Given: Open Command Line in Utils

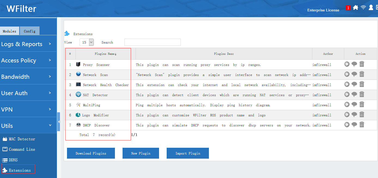Looking at the screenshot, I should pos(19,149).
